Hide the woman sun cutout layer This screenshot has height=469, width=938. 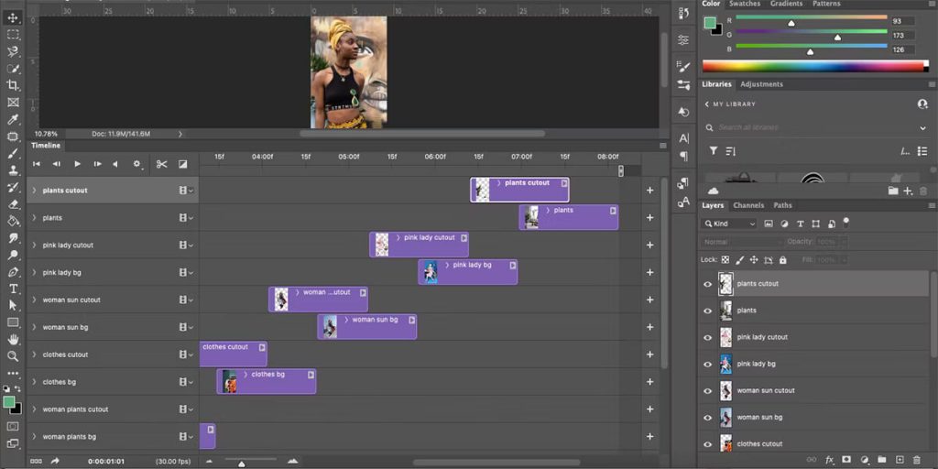tap(707, 390)
